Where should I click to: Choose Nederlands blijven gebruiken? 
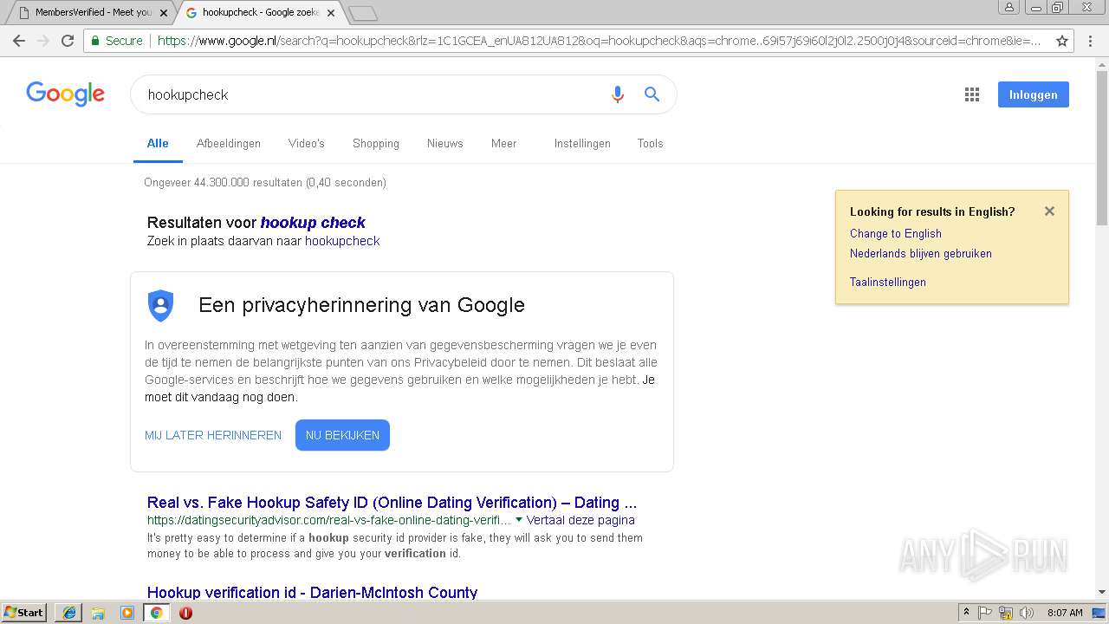pyautogui.click(x=921, y=253)
